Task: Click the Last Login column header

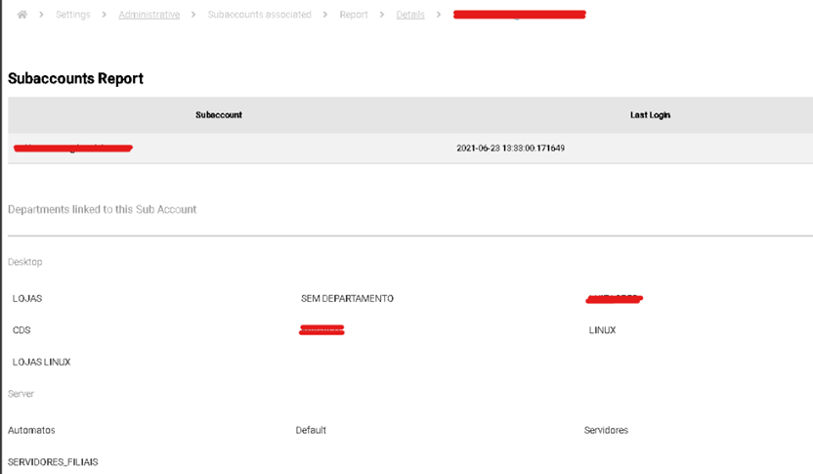Action: 650,115
